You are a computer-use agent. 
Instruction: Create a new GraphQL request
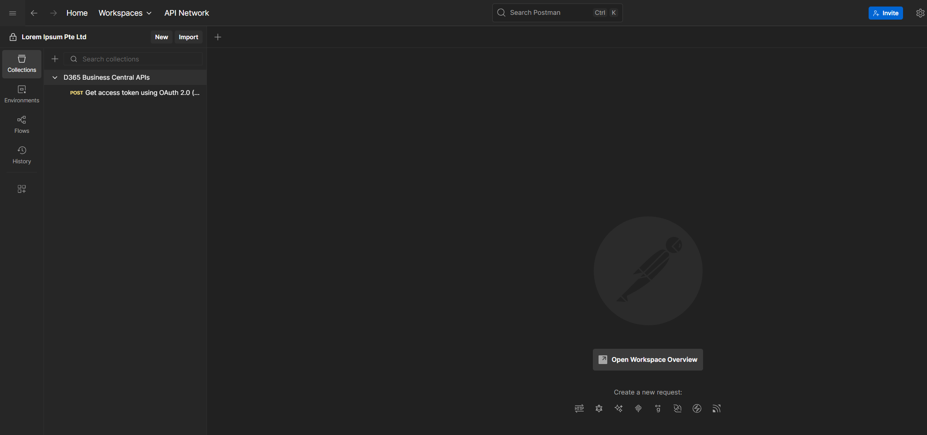click(x=599, y=408)
